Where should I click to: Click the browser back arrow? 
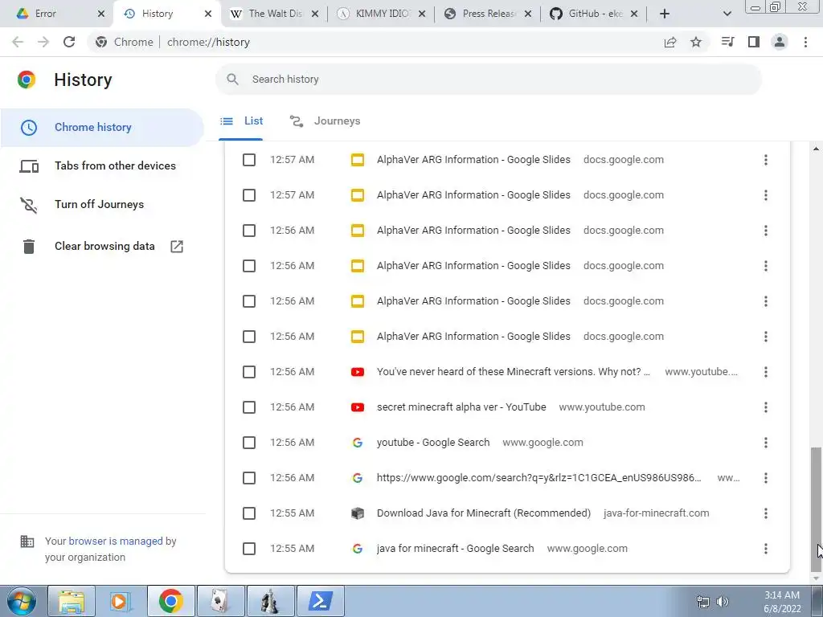coord(18,42)
